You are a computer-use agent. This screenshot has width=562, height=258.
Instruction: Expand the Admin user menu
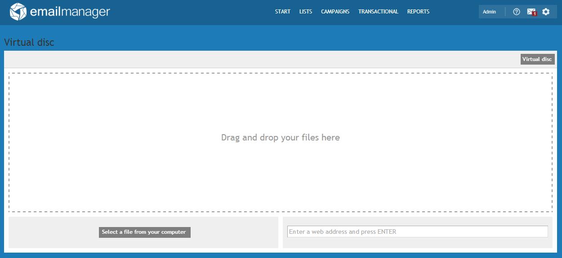[x=489, y=12]
